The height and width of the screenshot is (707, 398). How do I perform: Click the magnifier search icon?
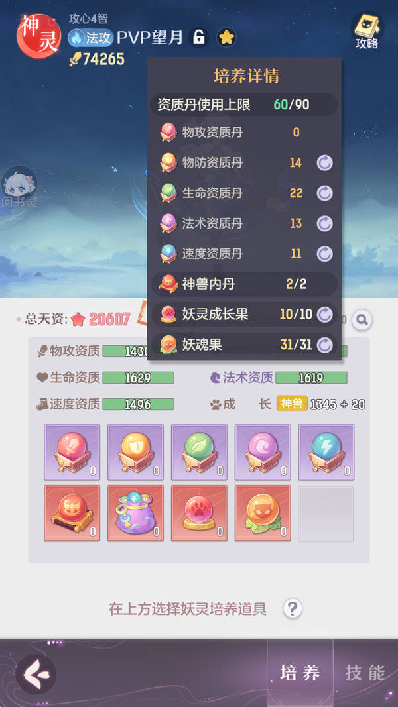[362, 320]
